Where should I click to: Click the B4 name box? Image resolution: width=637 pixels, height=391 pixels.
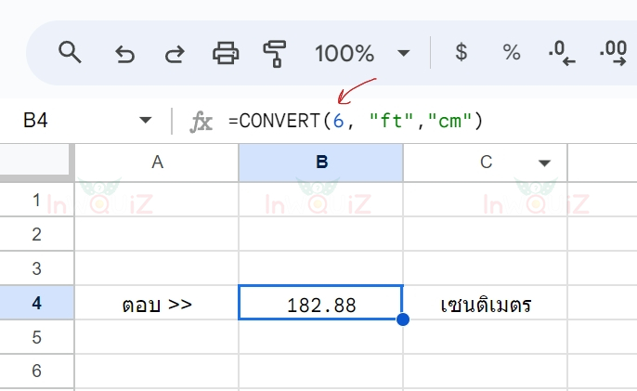pyautogui.click(x=35, y=121)
